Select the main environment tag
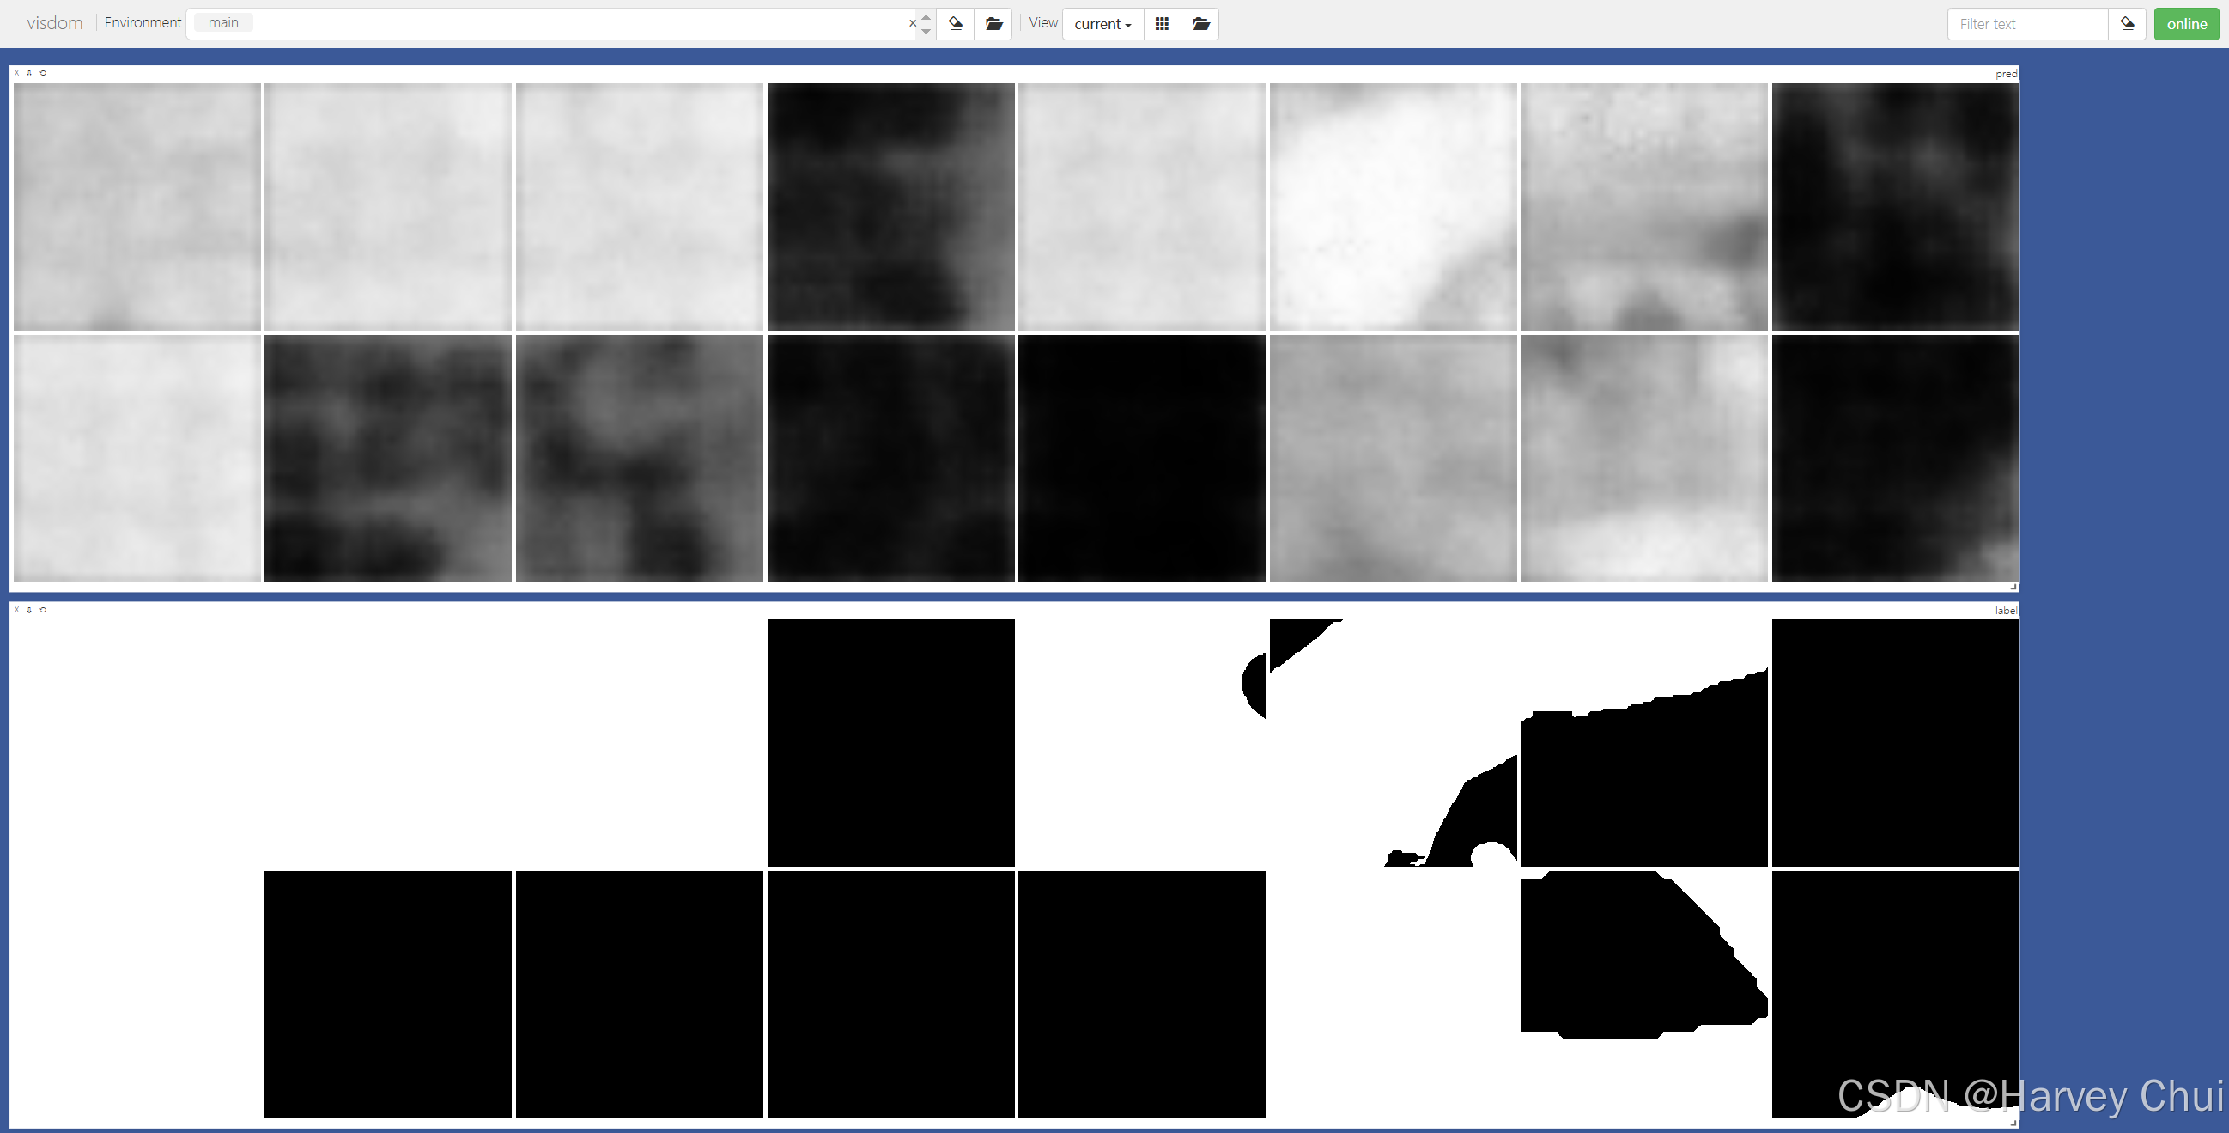Viewport: 2229px width, 1133px height. point(223,23)
